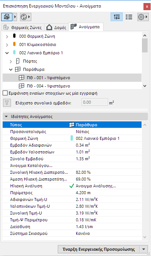Viewport: 151px width, 256px height.
Task: Open dropdown arrow beside simulation button
Action: tap(144, 249)
